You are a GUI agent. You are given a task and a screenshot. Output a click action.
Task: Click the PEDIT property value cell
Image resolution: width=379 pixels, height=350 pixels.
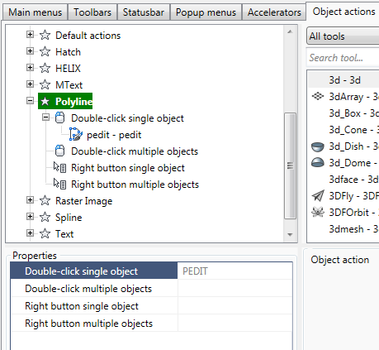click(235, 271)
